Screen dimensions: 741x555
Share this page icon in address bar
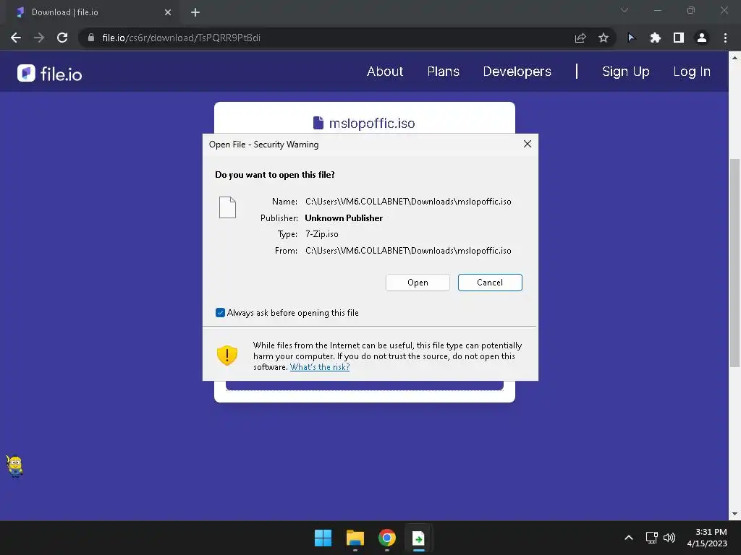(x=580, y=38)
